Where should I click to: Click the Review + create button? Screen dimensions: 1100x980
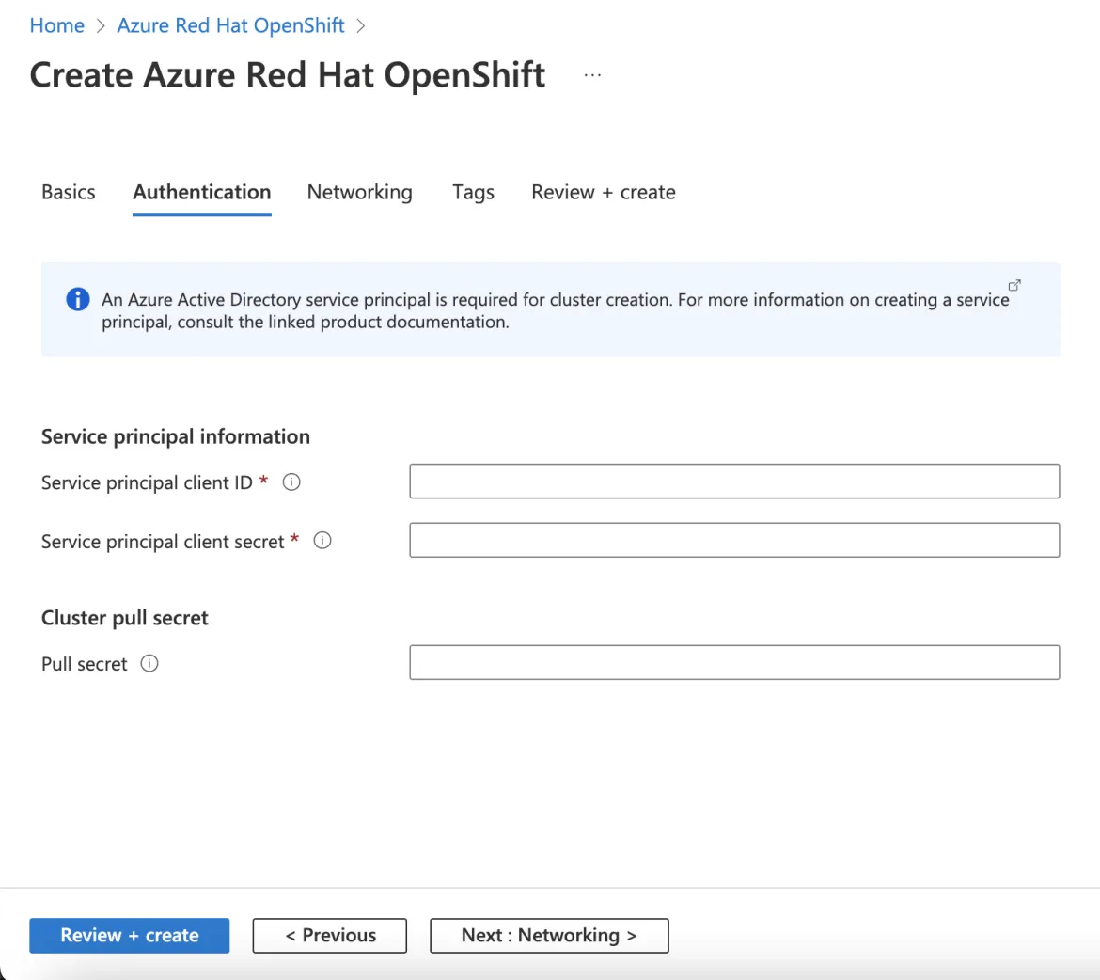[129, 935]
